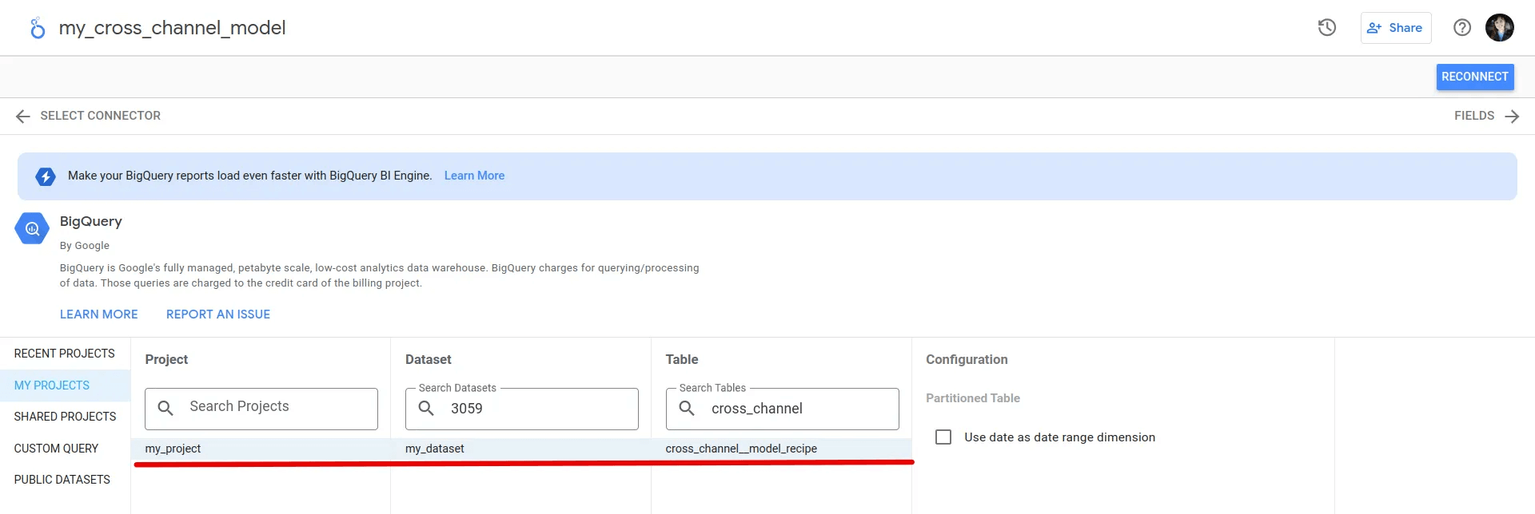
Task: Open version history clock icon
Action: (x=1327, y=28)
